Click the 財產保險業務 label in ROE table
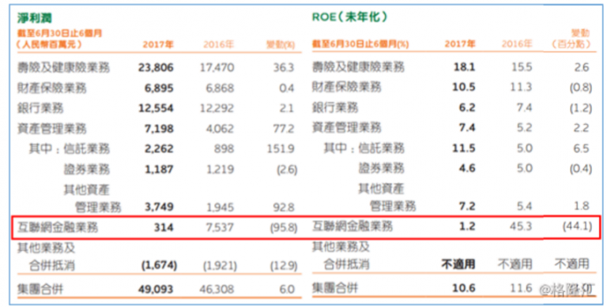The height and width of the screenshot is (307, 607). (x=347, y=87)
